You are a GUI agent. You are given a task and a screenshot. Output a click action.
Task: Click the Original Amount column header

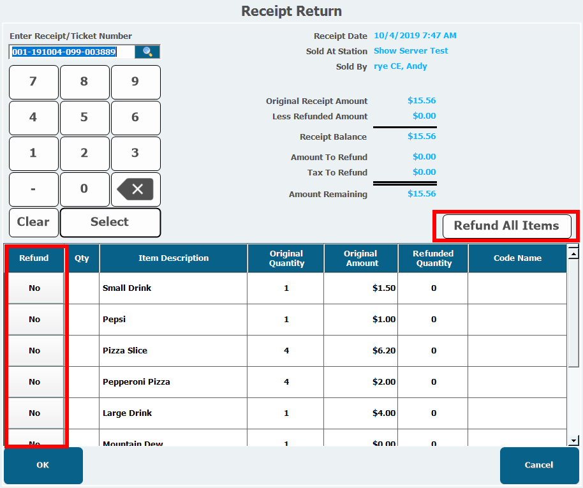tap(360, 258)
